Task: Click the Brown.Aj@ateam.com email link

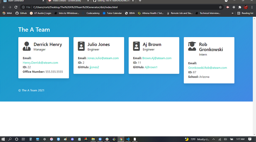Action: pos(157,58)
